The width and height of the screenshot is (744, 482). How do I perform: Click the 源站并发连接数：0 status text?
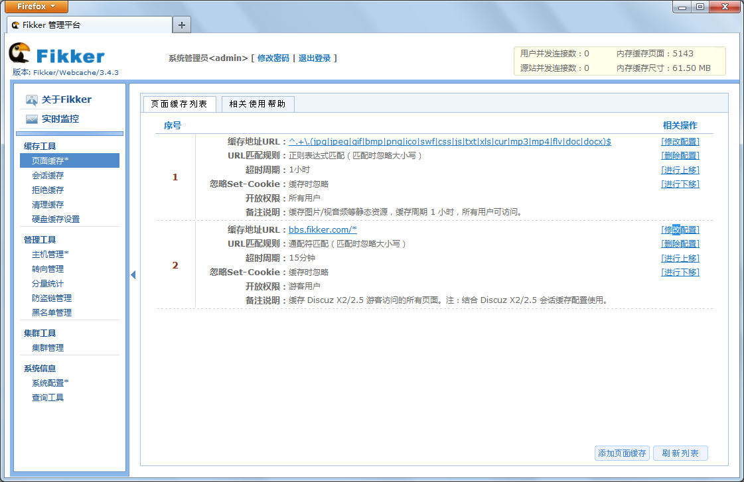(555, 68)
